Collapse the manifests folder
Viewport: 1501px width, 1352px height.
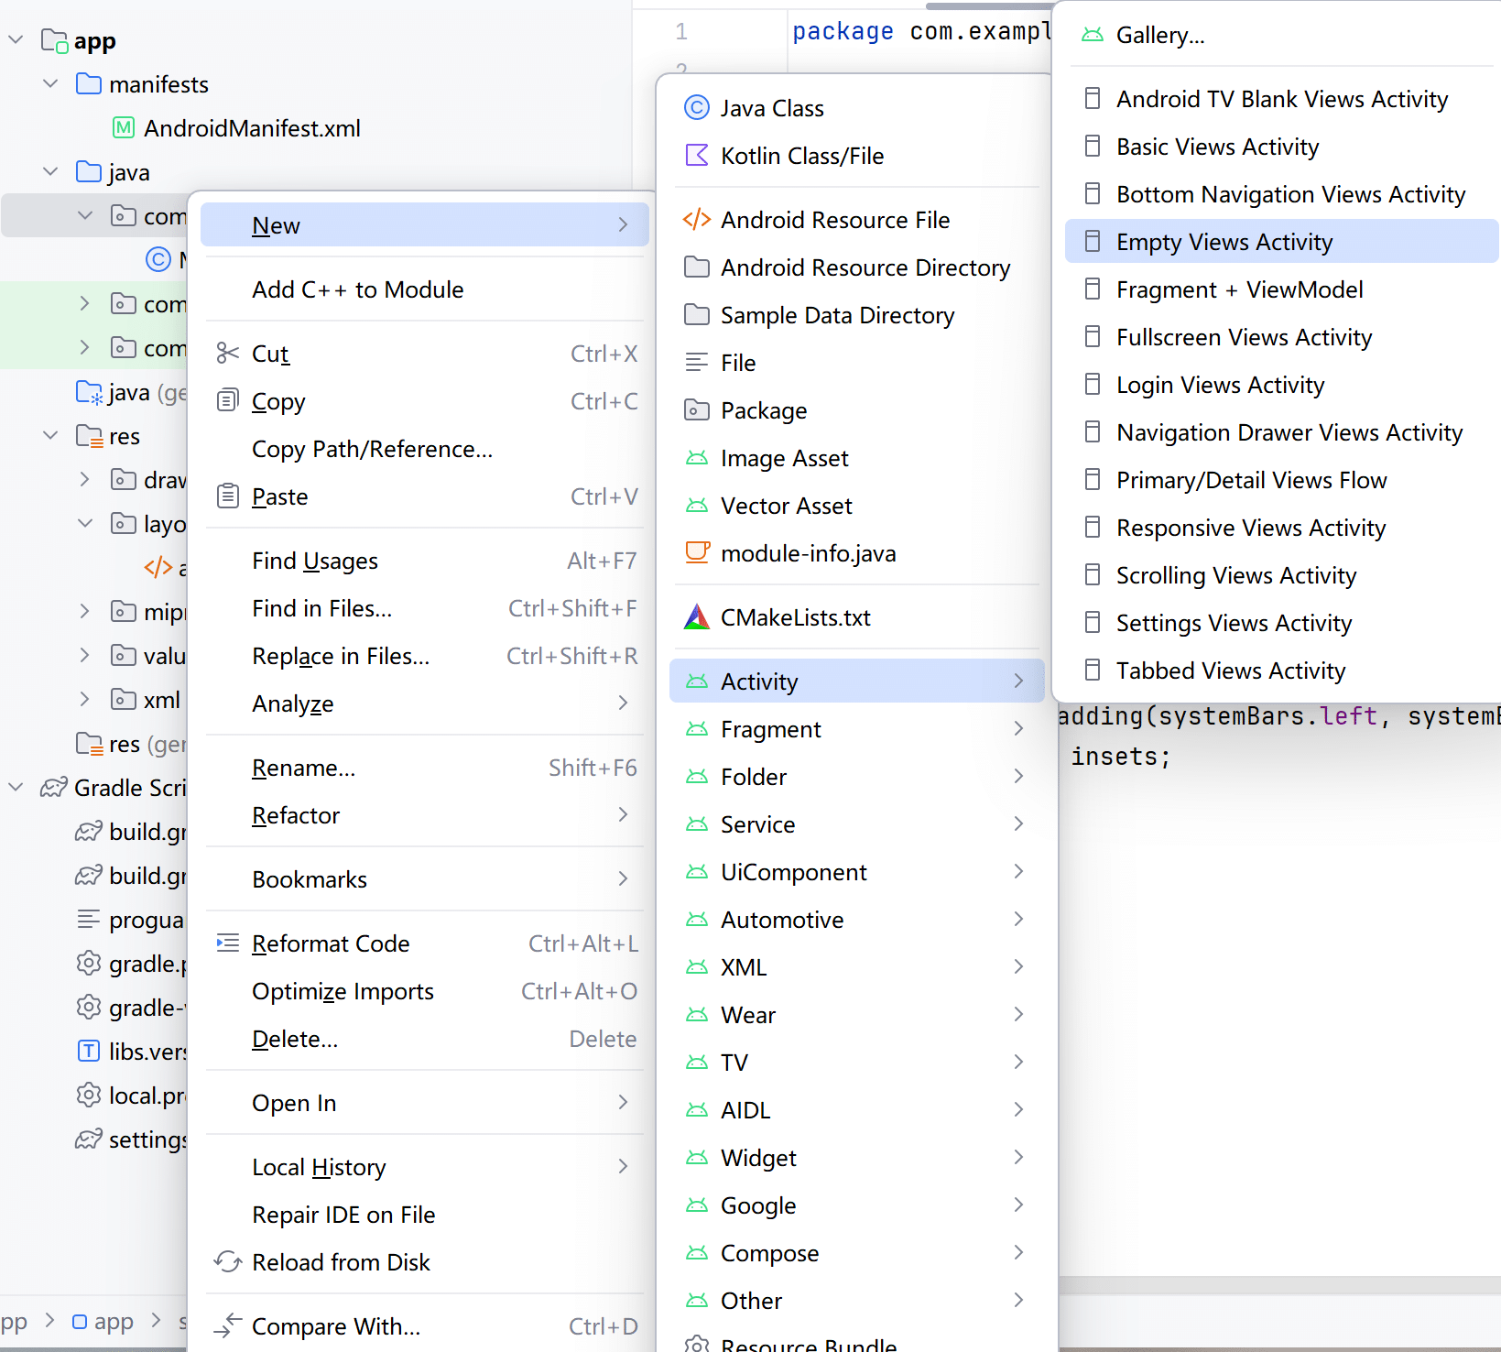click(51, 84)
